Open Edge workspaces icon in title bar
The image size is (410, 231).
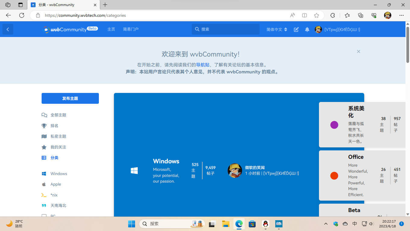tap(8, 5)
